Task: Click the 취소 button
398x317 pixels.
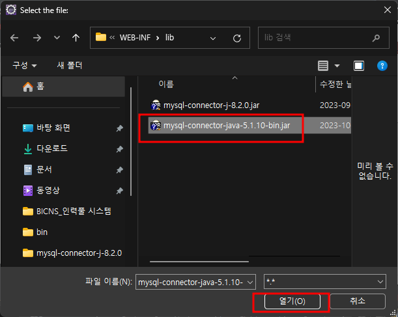Action: pyautogui.click(x=358, y=301)
